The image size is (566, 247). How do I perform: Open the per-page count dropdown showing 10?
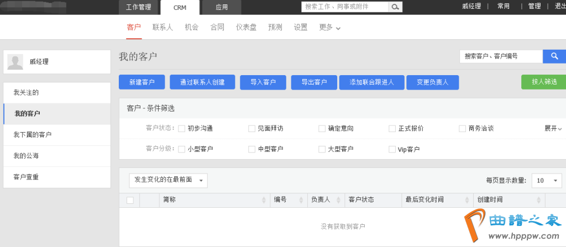[547, 180]
